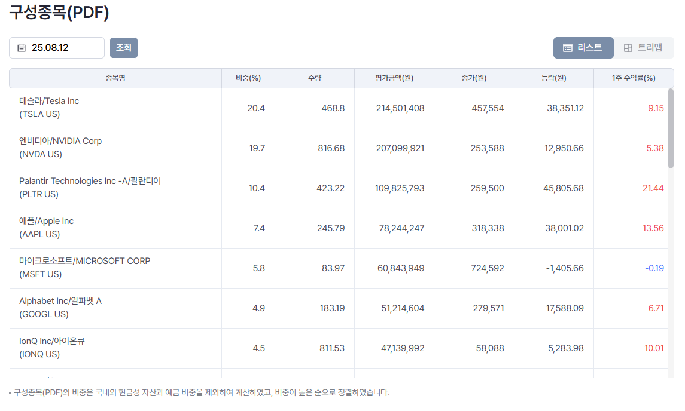The image size is (685, 411).
Task: Click NVIDIA closing price 253,588
Action: coord(487,148)
